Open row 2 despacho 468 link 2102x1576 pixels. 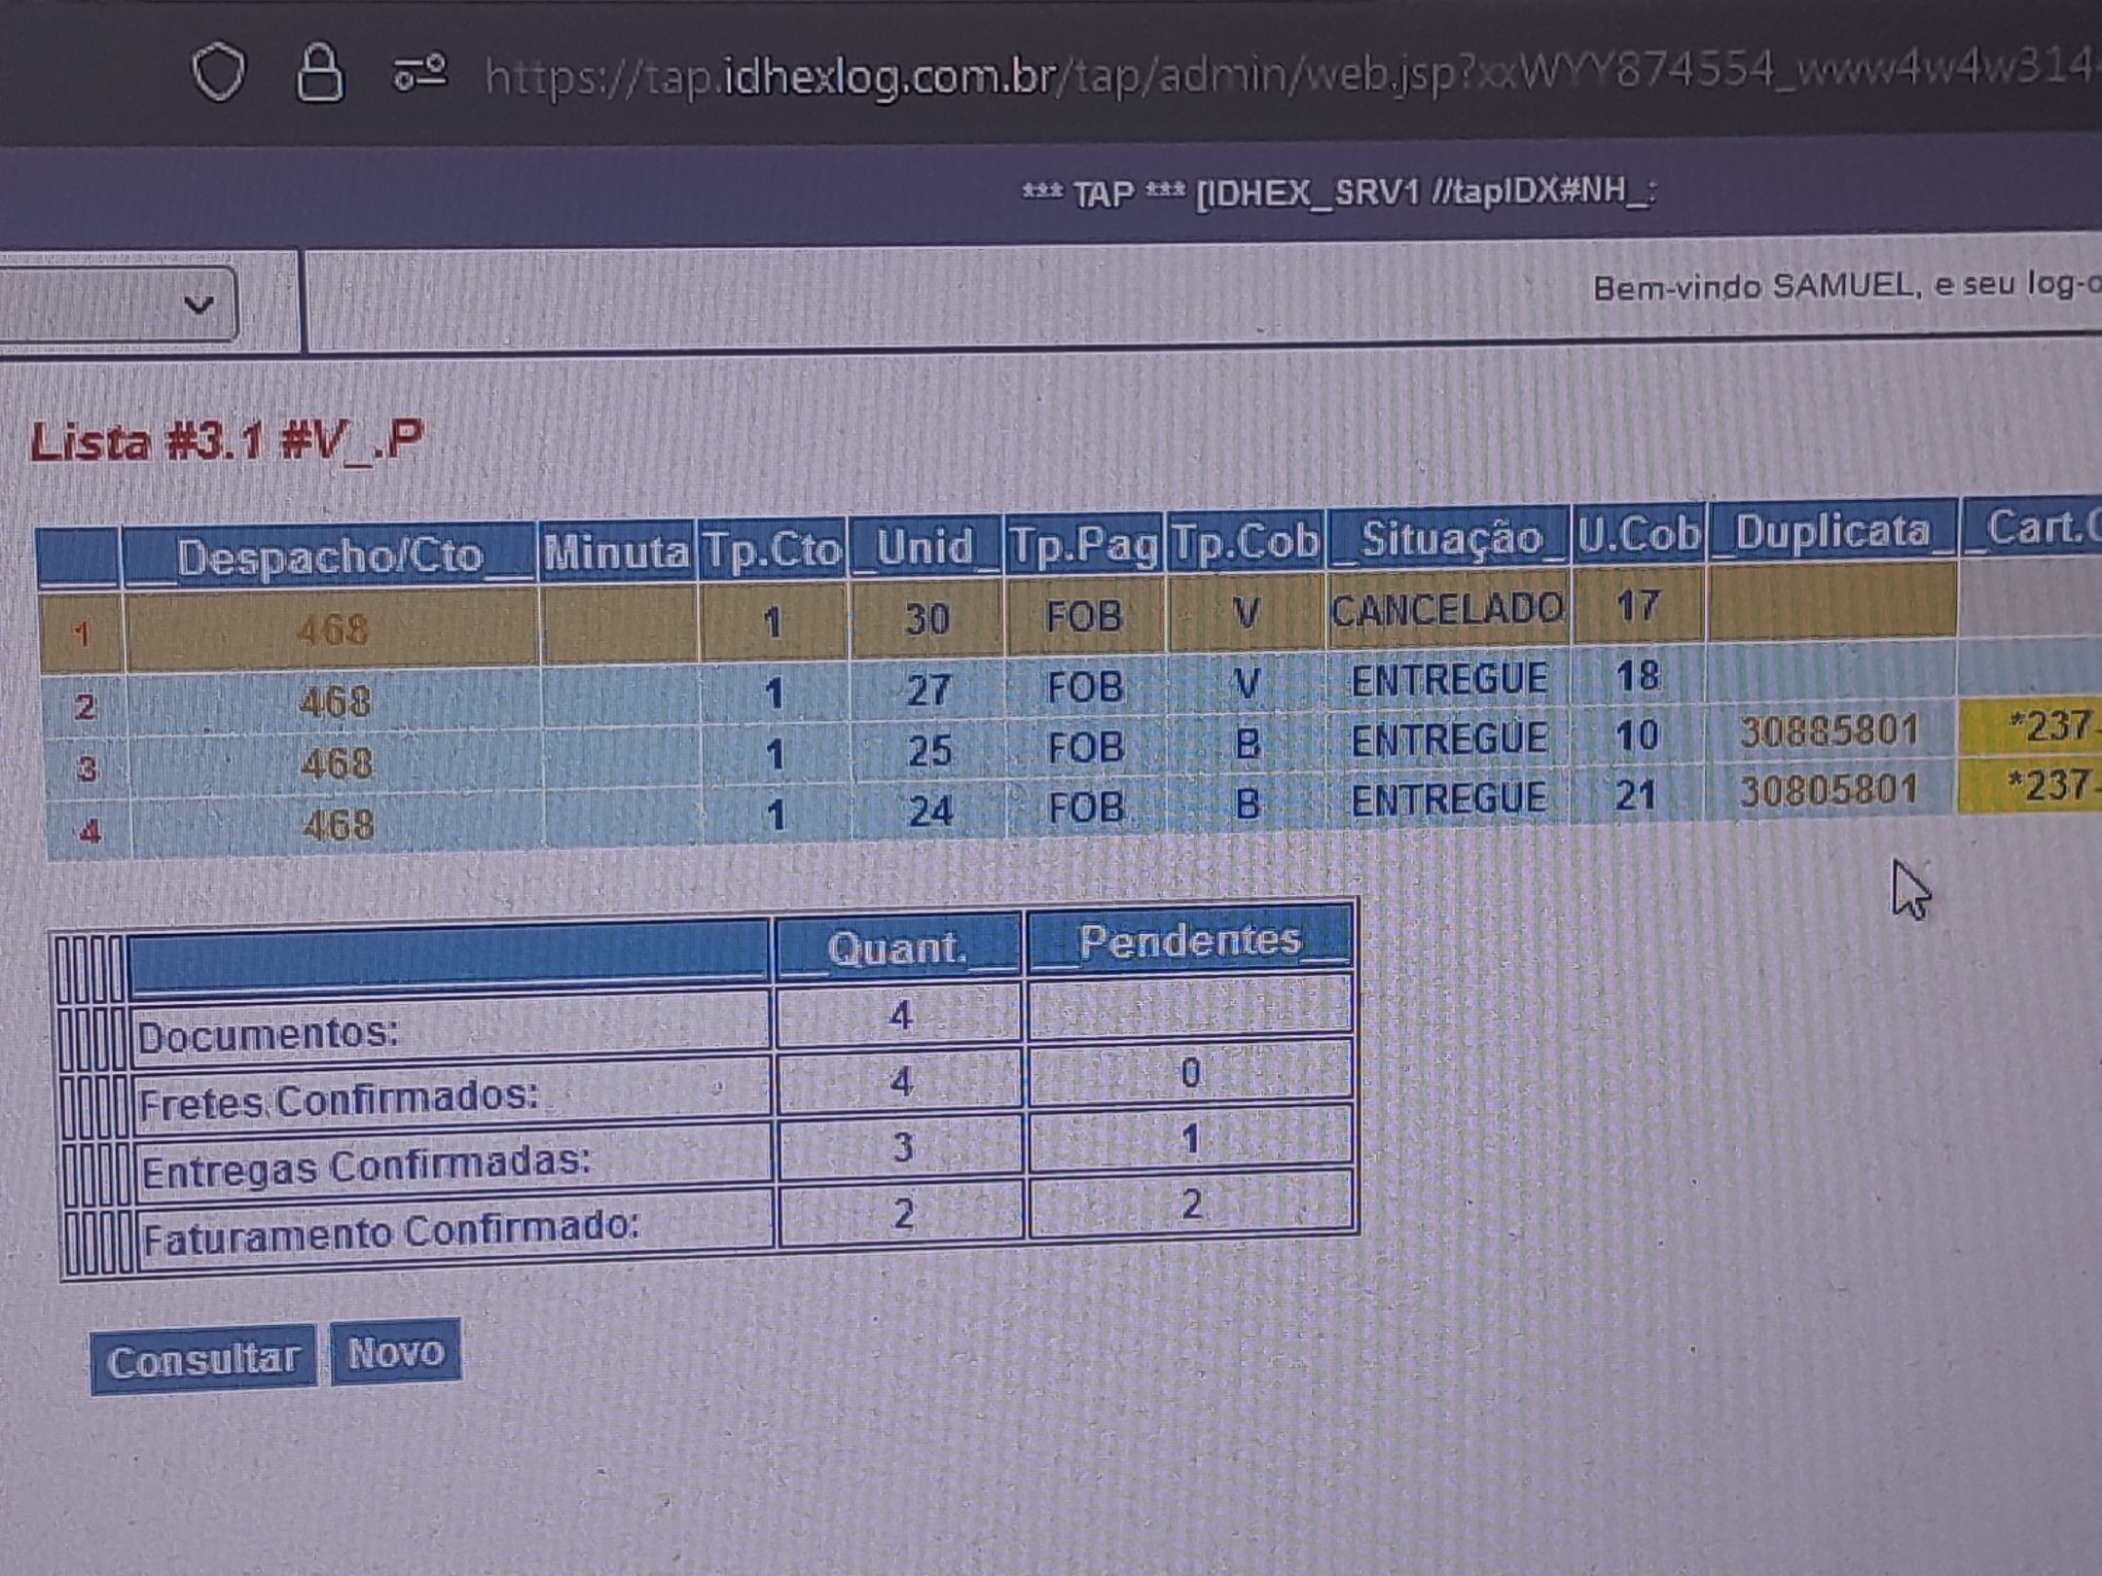click(x=334, y=701)
